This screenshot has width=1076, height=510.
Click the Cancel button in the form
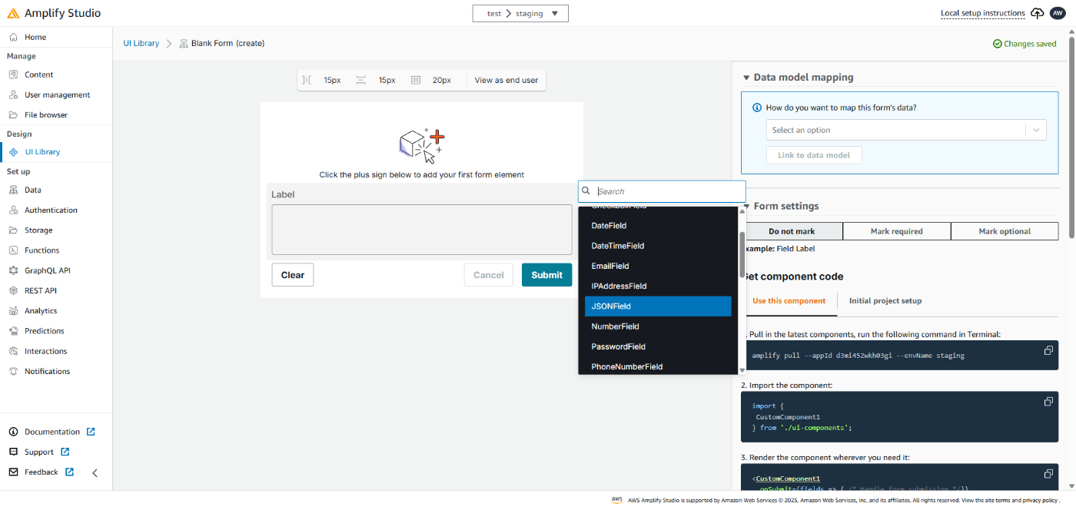click(x=488, y=275)
